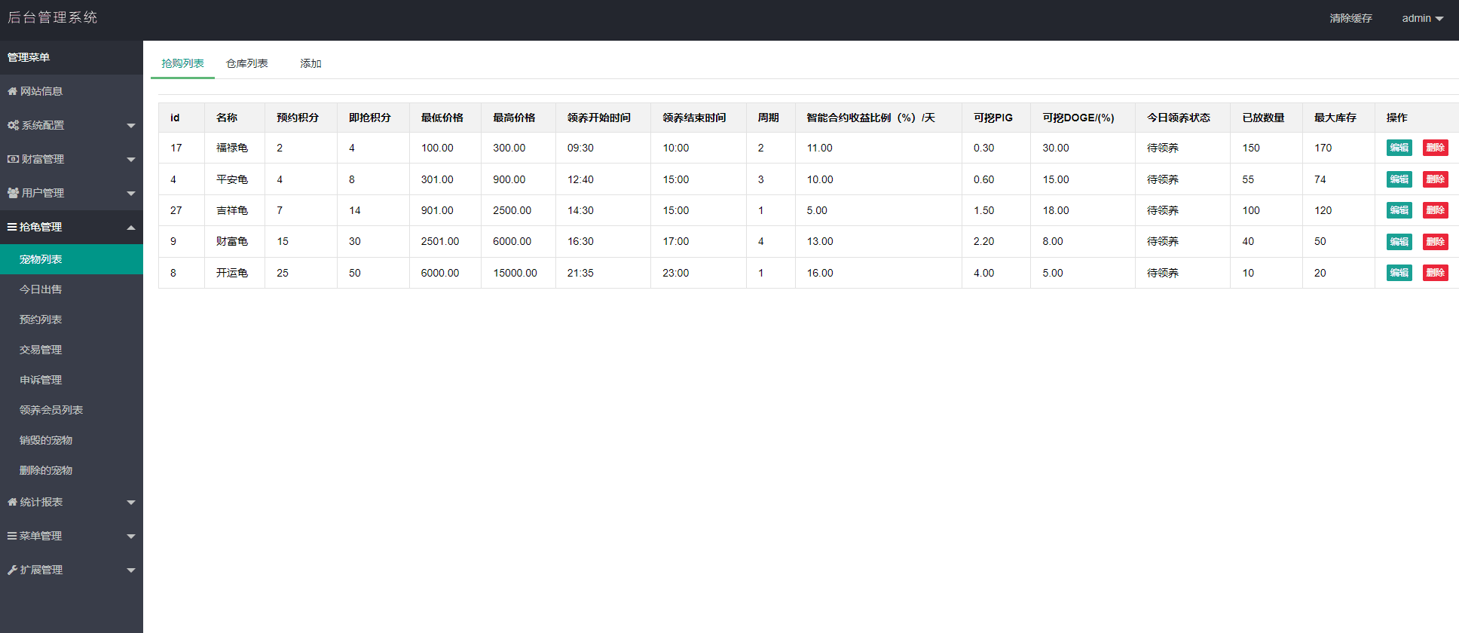Go to 领养会员列表 in sidebar

click(51, 410)
